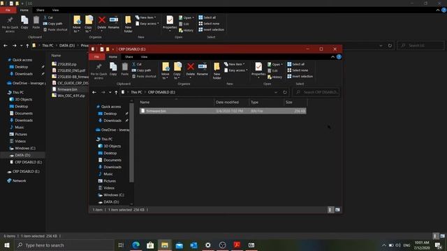Click the Delete icon in background window ribbon
447x251 pixels.
pos(102,20)
